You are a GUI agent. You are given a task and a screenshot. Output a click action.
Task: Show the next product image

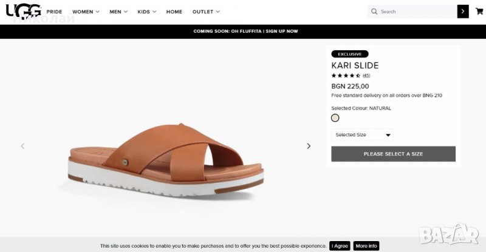click(308, 146)
